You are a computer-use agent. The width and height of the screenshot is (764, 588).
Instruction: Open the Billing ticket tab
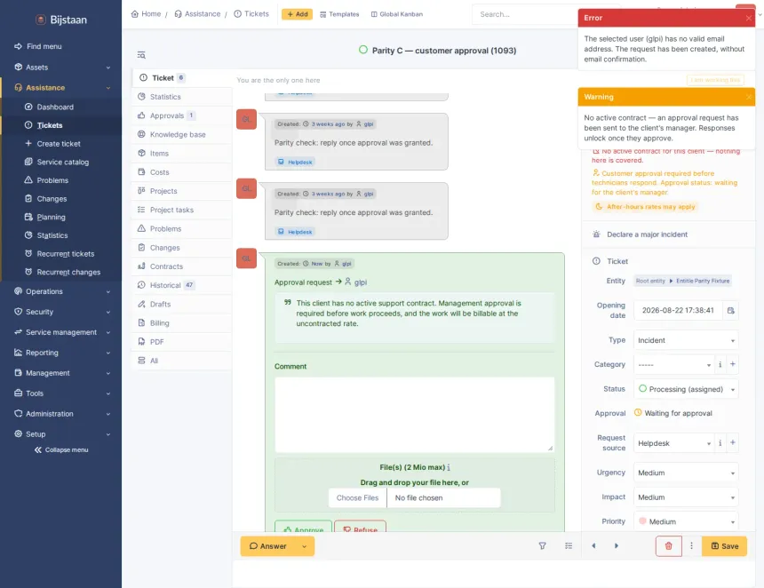[181, 323]
